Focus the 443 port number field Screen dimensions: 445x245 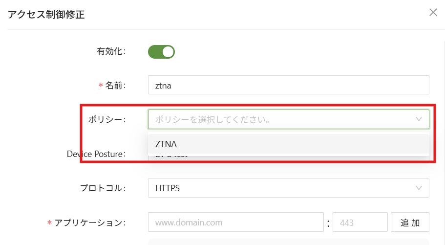point(360,223)
